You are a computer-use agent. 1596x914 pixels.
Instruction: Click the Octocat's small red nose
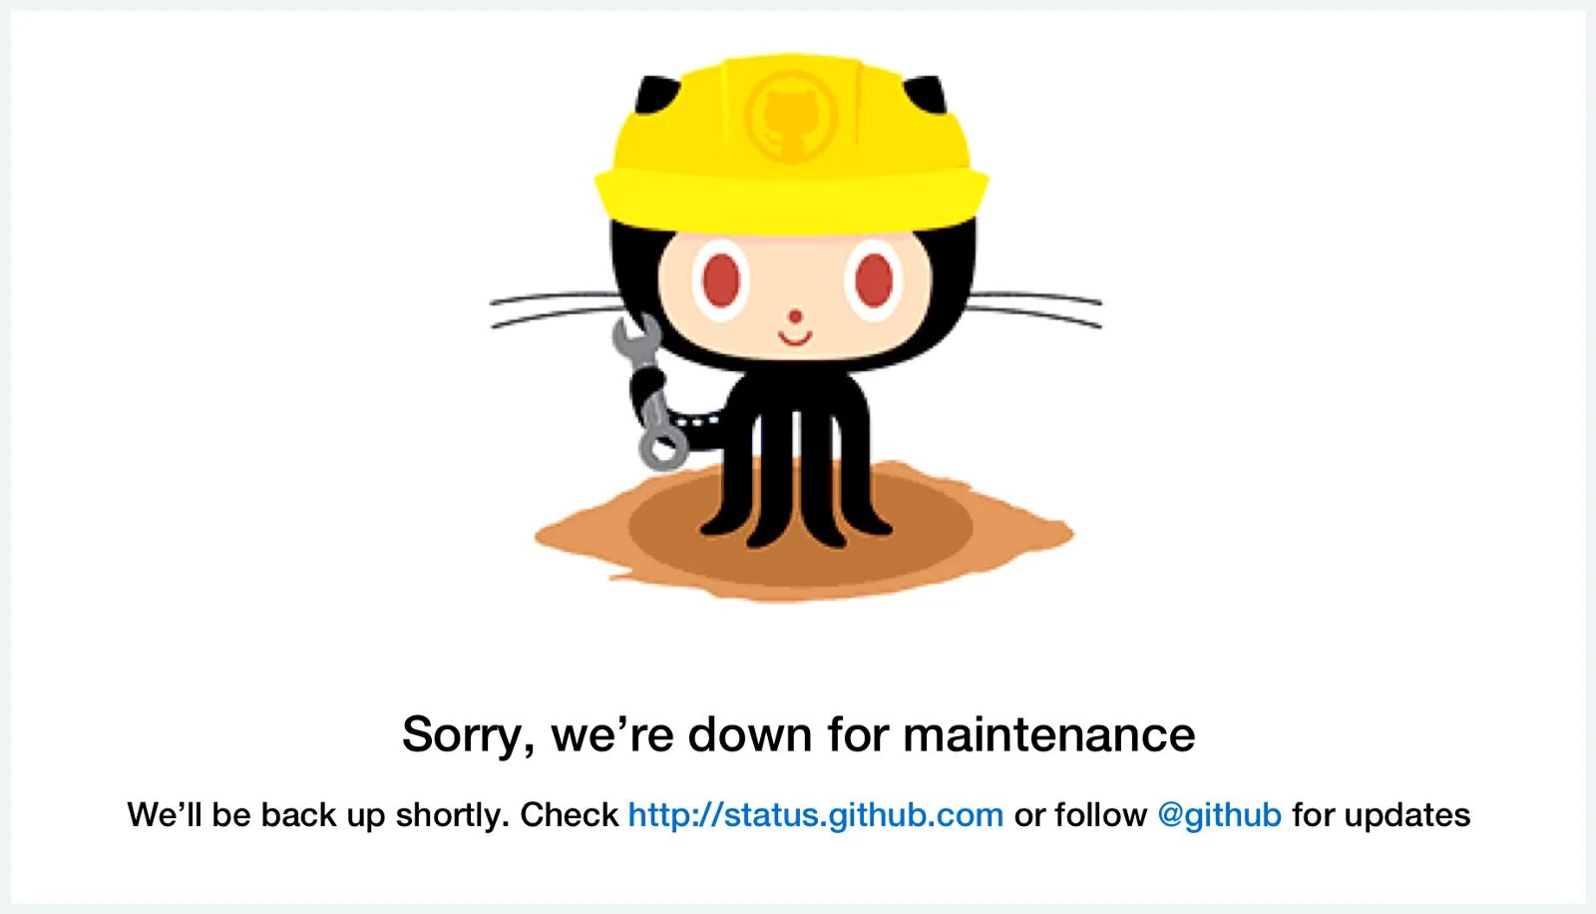pos(795,316)
